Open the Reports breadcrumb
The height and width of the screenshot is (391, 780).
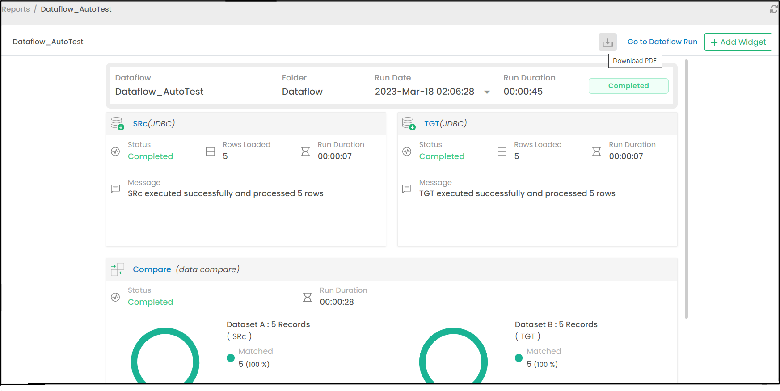coord(16,9)
